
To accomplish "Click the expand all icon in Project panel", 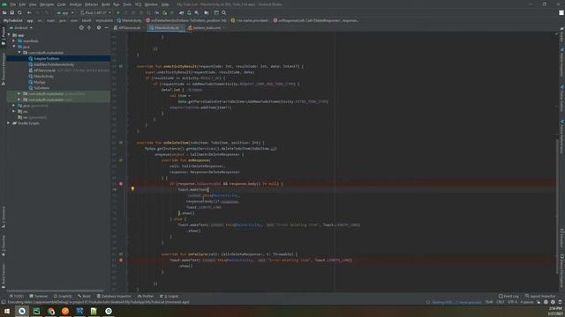I will pyautogui.click(x=89, y=27).
